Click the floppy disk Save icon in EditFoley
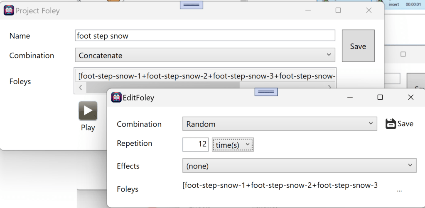The height and width of the screenshot is (208, 425). [391, 124]
